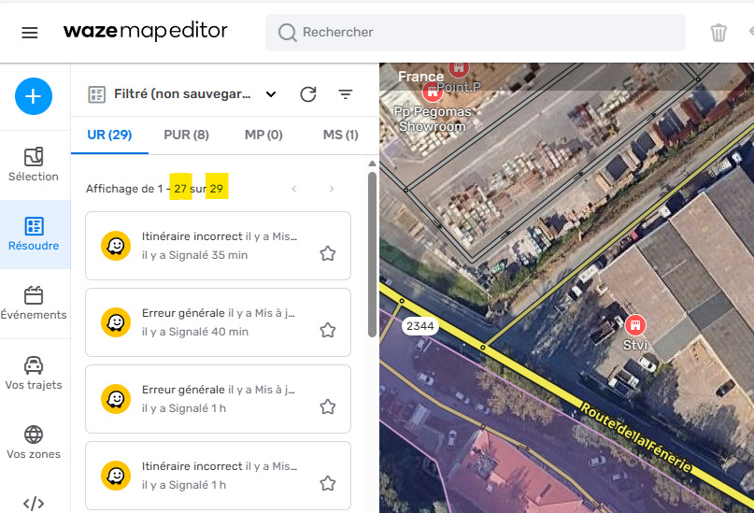Viewport: 754px width, 513px height.
Task: Switch to the MS (1) tab
Action: click(x=340, y=135)
